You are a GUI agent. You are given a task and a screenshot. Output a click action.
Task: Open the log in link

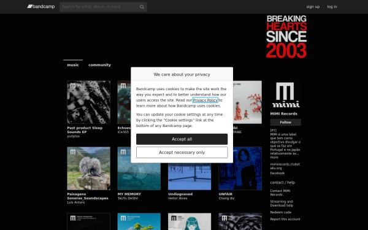click(332, 7)
